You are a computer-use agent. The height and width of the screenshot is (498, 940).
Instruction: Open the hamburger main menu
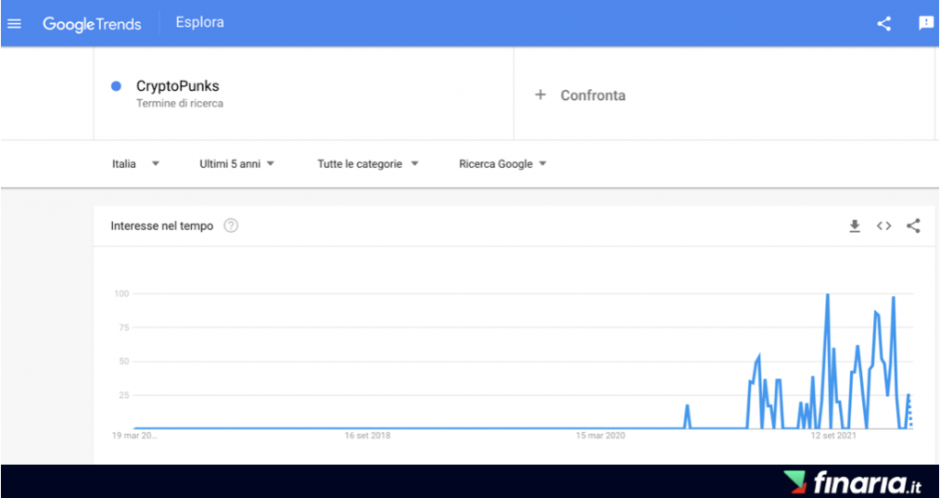coord(14,24)
